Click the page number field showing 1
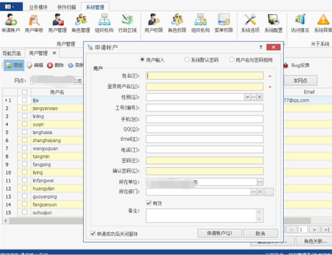This screenshot has width=332, height=255. tap(303, 230)
